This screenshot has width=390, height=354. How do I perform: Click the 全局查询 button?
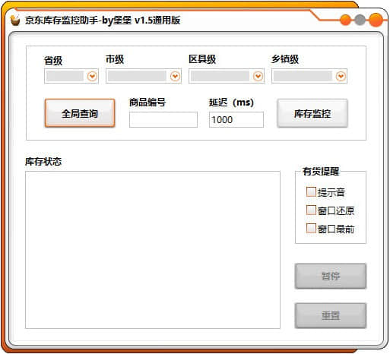80,113
